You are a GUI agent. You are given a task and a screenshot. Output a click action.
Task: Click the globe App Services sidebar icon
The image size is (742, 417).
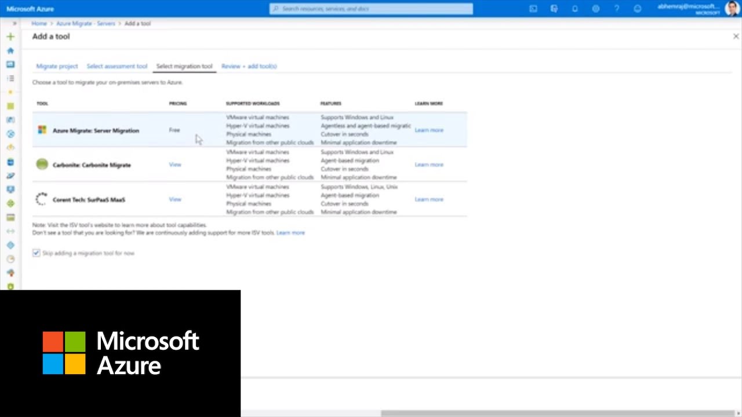coord(10,134)
